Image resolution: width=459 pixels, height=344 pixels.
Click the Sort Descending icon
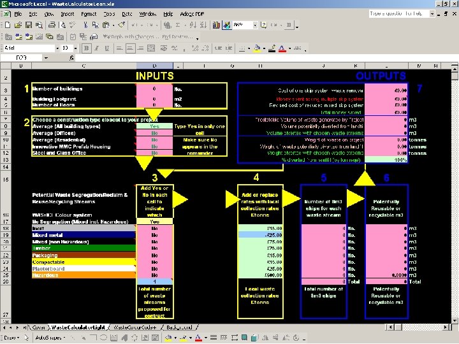203,25
